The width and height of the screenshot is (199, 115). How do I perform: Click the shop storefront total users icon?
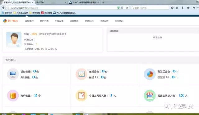click(150, 95)
